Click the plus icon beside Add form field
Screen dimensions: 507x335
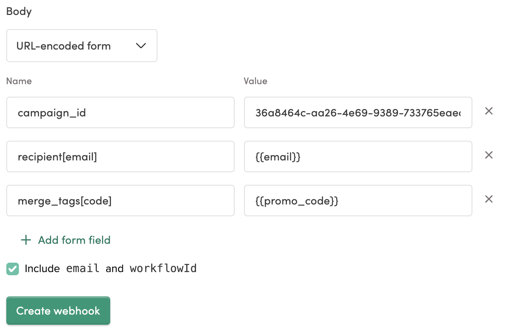pos(26,240)
